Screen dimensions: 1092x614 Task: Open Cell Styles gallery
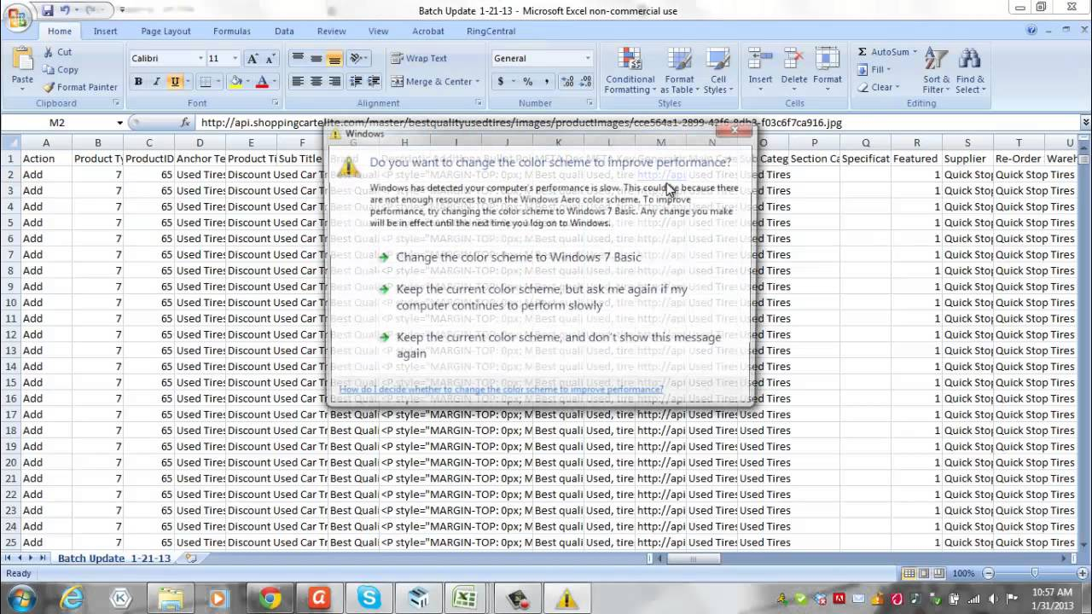[x=717, y=70]
